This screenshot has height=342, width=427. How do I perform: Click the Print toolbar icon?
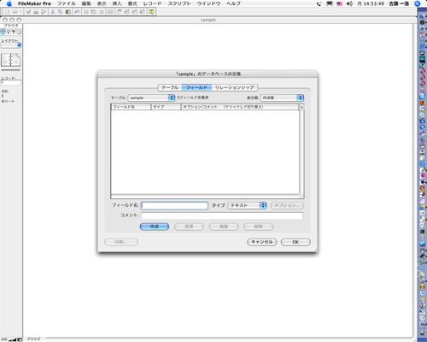[x=36, y=12]
